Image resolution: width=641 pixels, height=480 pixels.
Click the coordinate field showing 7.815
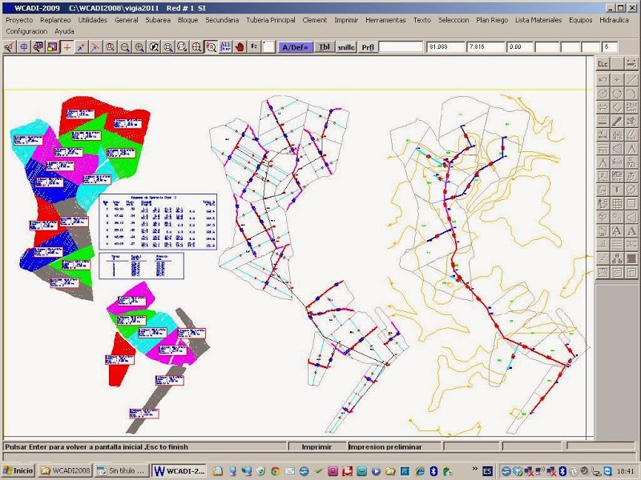pos(486,47)
